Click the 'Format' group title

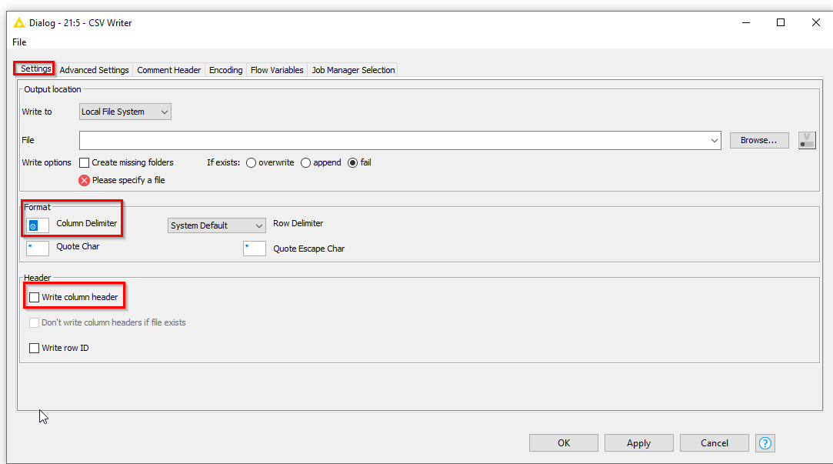pyautogui.click(x=37, y=207)
